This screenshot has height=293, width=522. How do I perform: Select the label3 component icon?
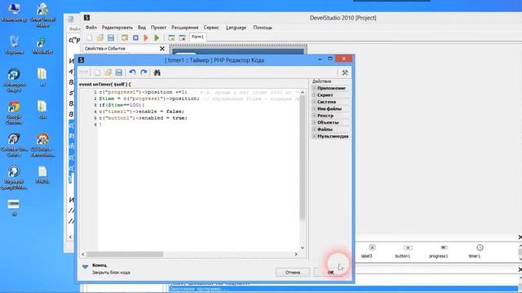372,247
